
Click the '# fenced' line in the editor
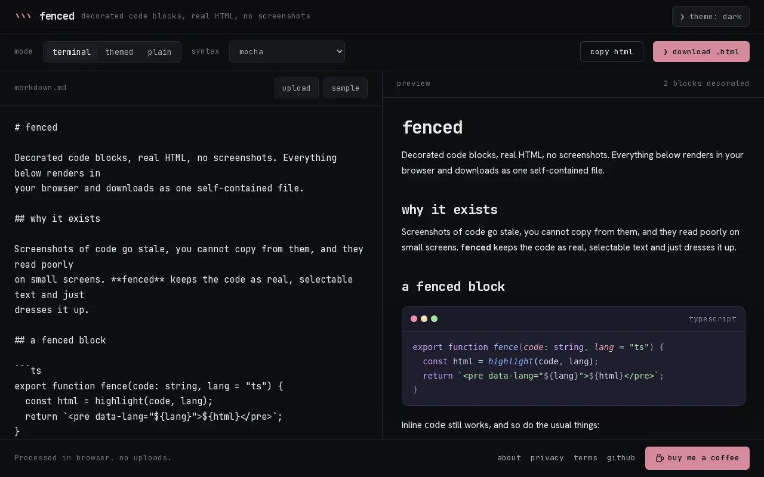[x=36, y=128]
